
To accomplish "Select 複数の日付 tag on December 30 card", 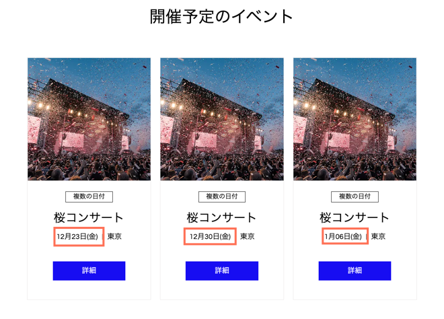I will pos(221,197).
